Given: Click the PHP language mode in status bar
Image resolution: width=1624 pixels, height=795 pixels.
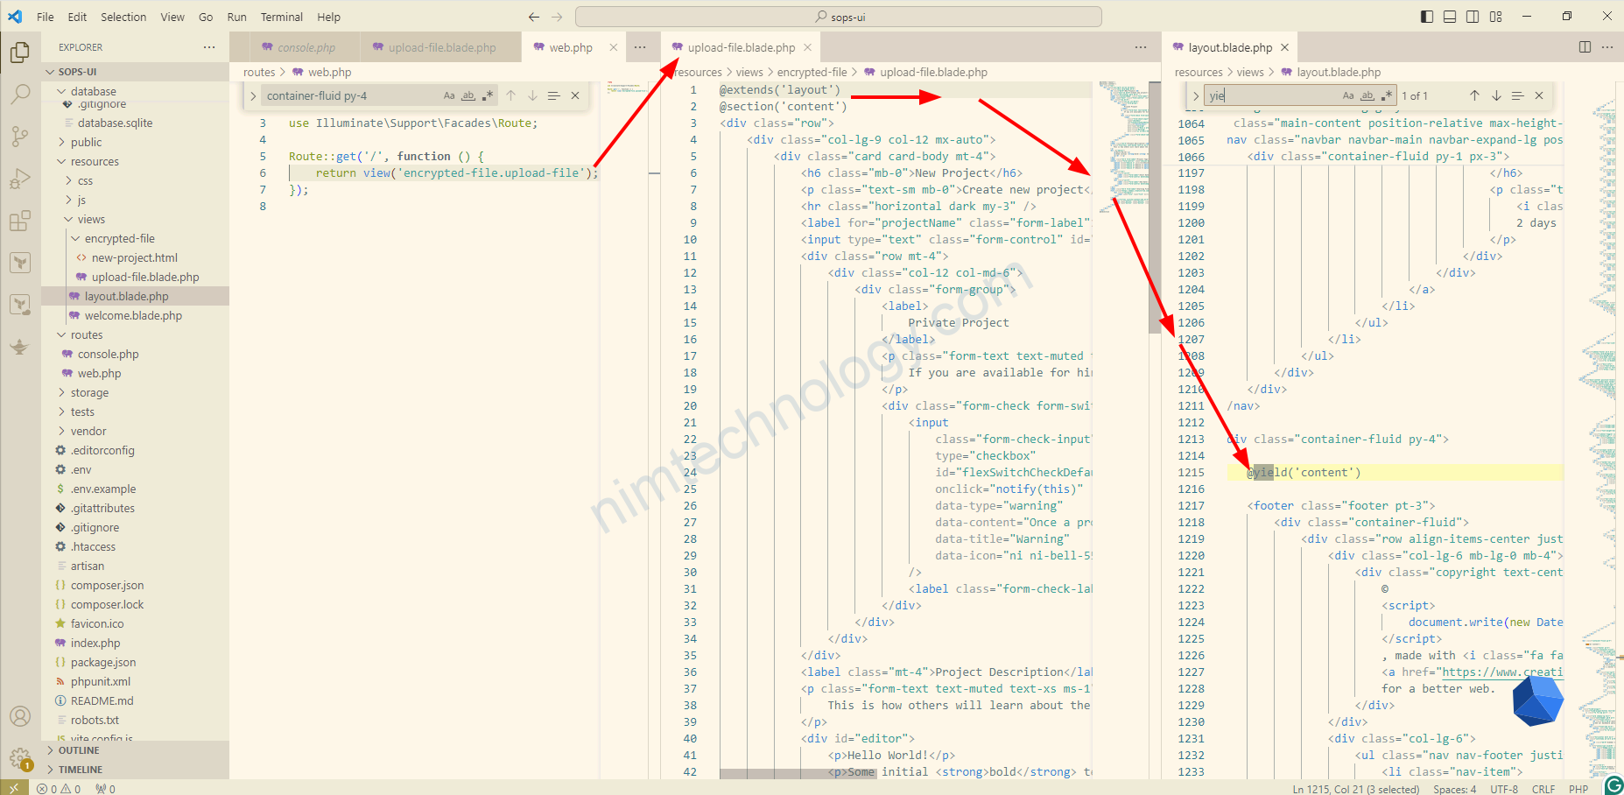Looking at the screenshot, I should tap(1578, 789).
